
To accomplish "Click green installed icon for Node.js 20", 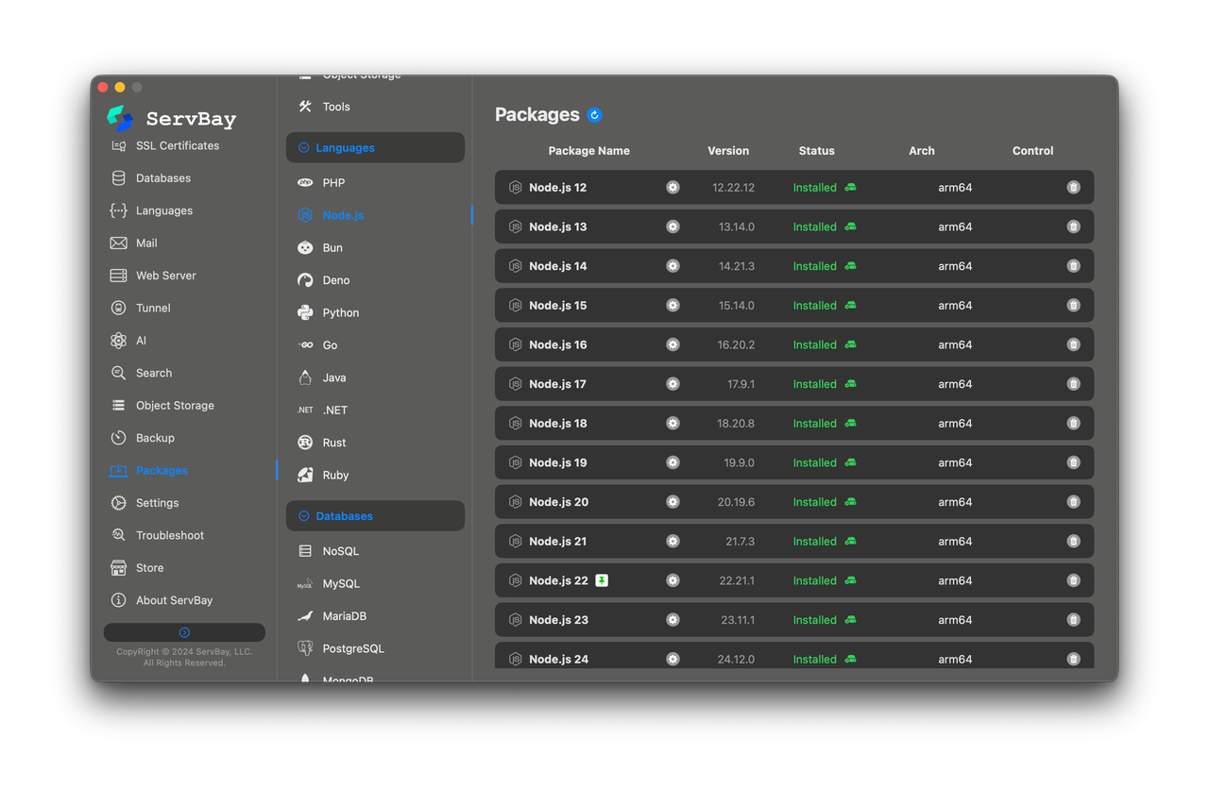I will point(850,502).
